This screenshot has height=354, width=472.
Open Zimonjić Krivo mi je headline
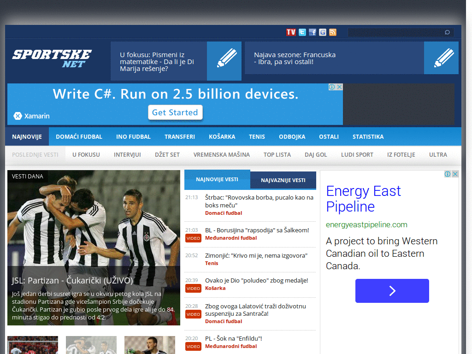(256, 255)
